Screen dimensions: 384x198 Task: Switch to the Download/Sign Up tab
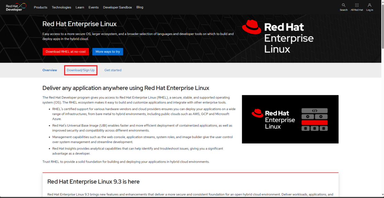click(81, 70)
